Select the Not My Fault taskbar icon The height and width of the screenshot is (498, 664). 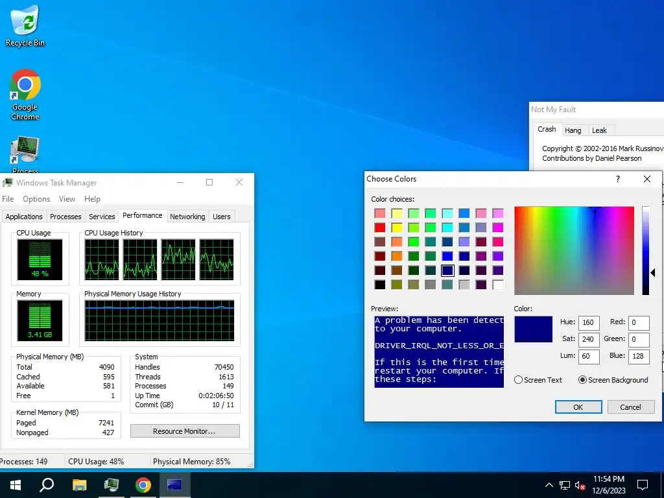click(x=174, y=485)
